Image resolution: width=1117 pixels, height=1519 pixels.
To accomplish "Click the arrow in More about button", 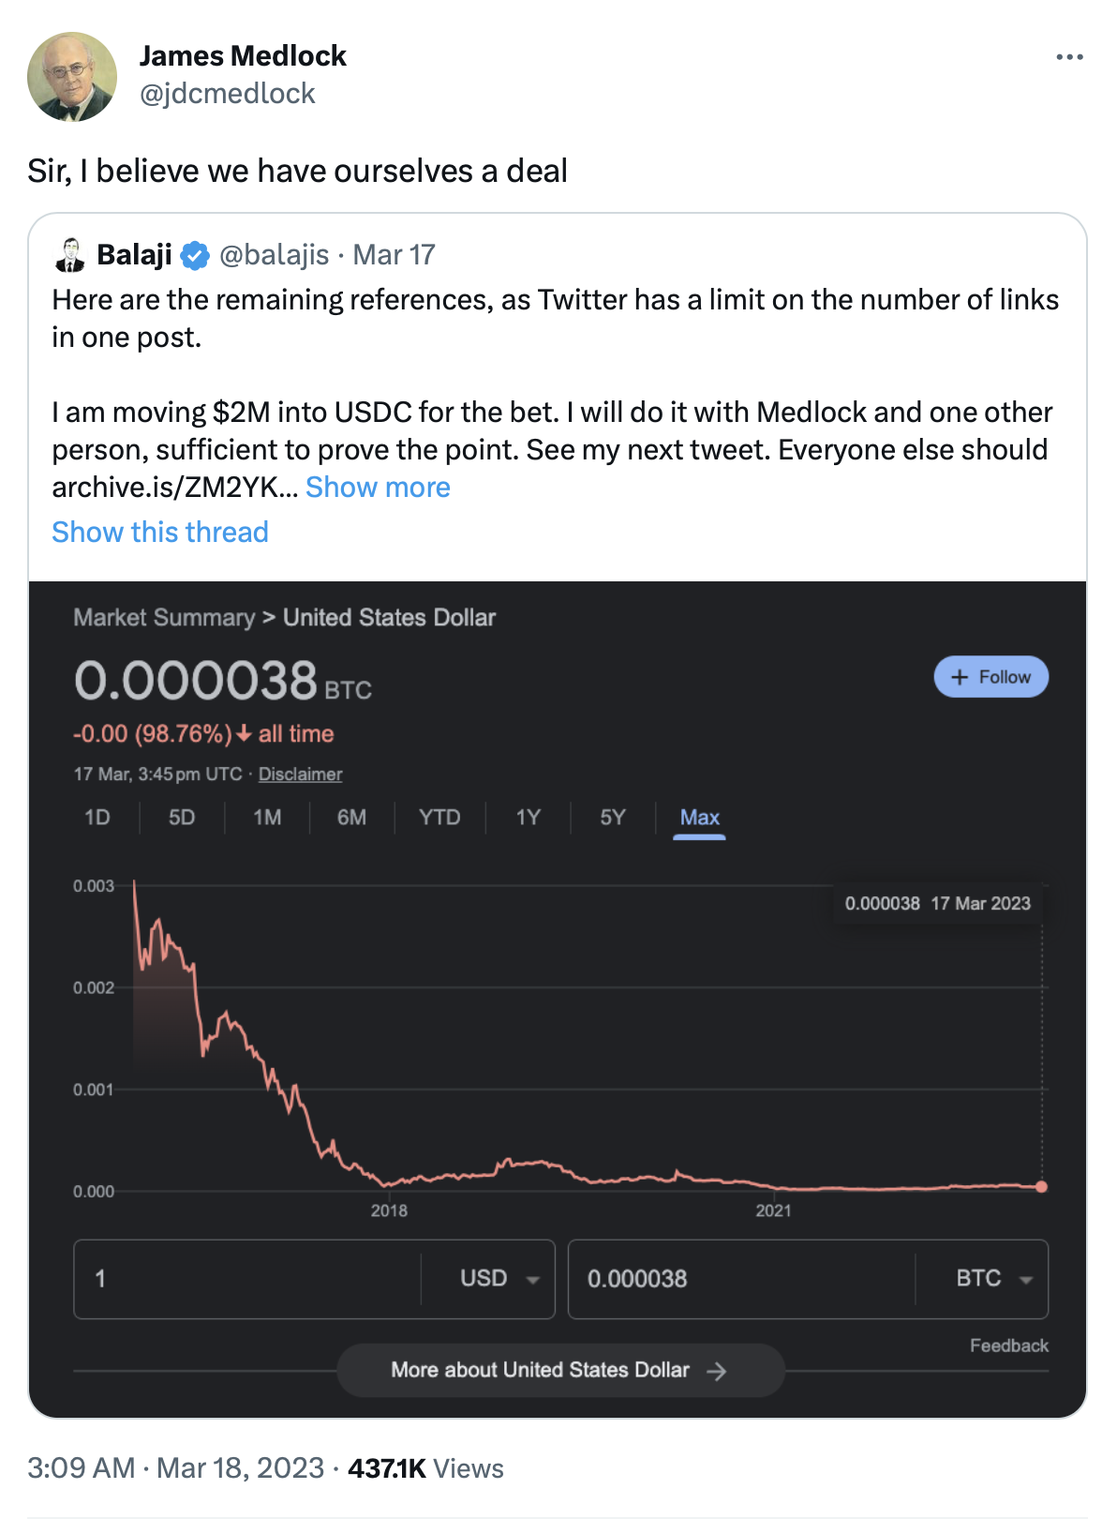I will click(717, 1371).
